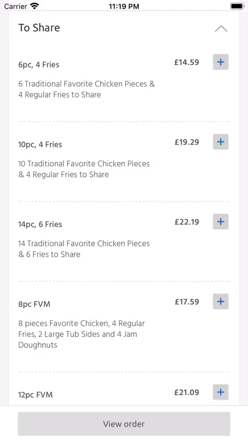Viewport: 248px width, 442px height.
Task: Tap the £14.59 price label
Action: pos(186,62)
